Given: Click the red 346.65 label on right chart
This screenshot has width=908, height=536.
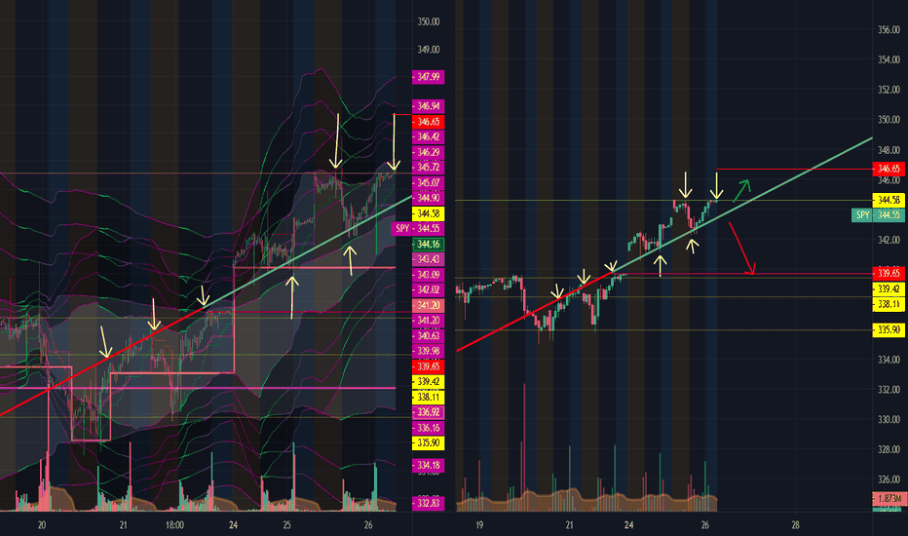Looking at the screenshot, I should [889, 170].
